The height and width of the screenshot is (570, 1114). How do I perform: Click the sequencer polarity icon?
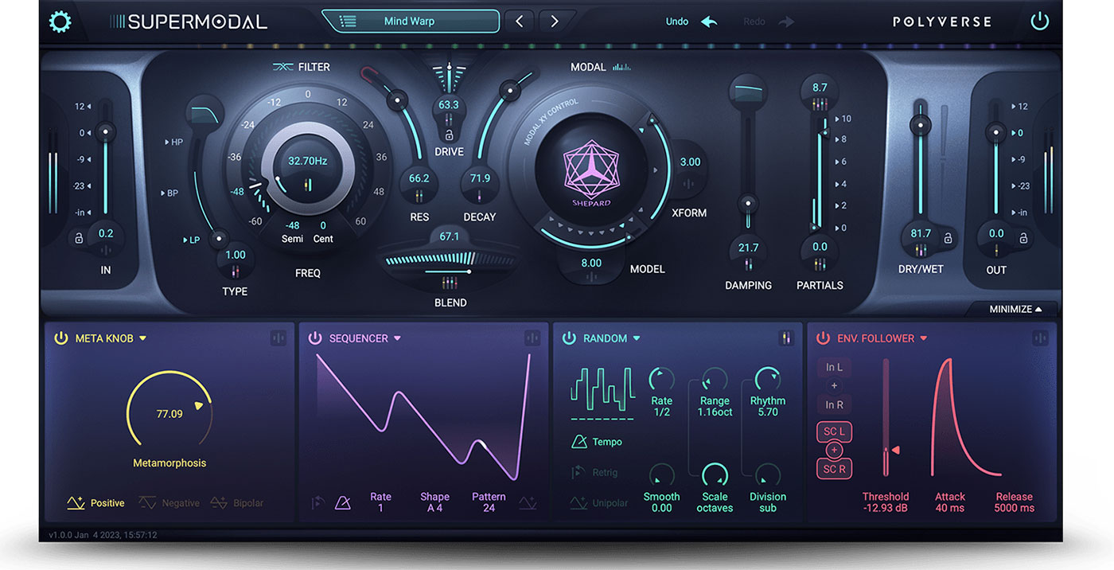[x=528, y=503]
